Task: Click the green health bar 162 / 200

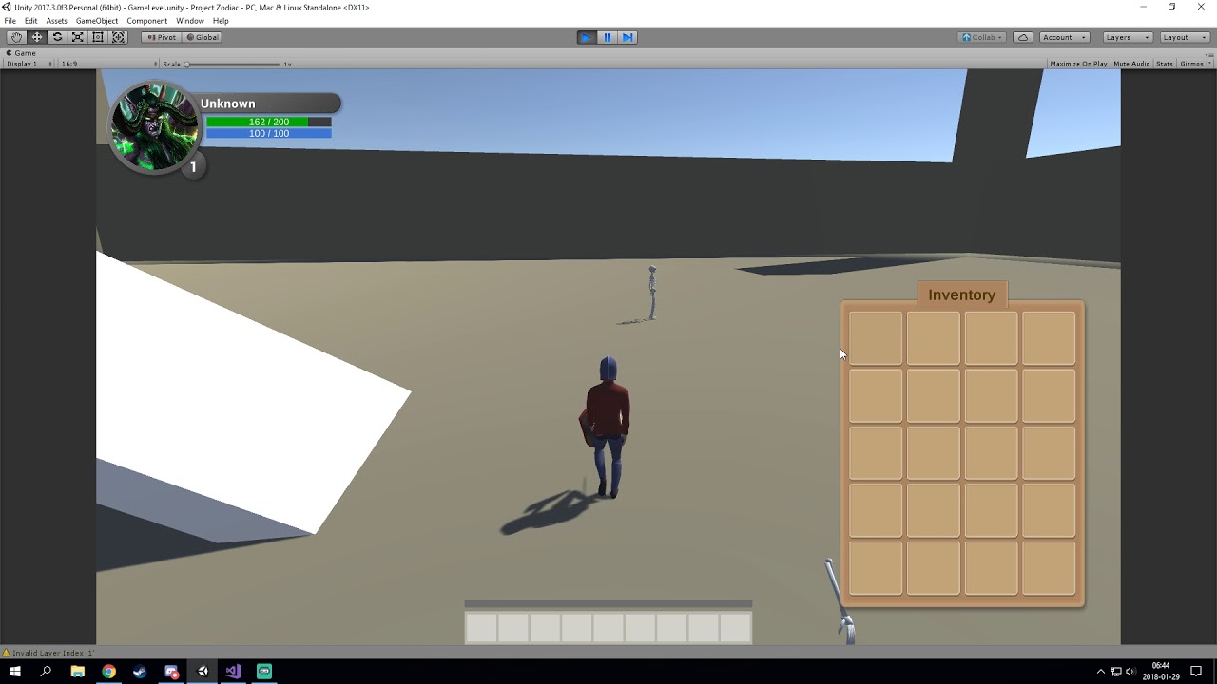Action: 269,122
